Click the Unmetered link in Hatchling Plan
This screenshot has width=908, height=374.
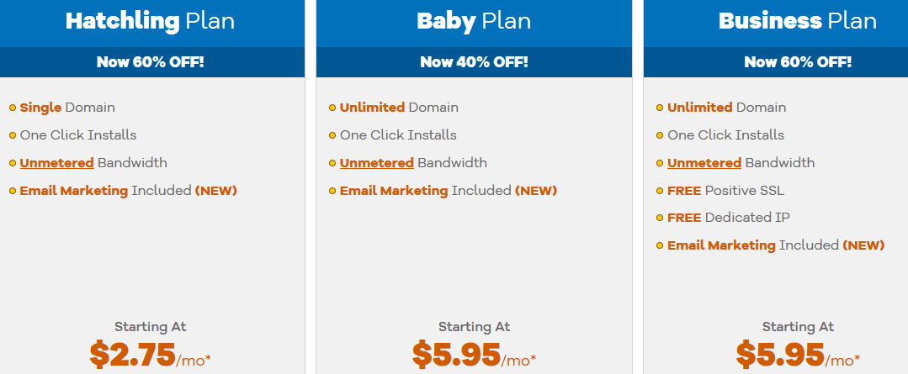tap(56, 163)
